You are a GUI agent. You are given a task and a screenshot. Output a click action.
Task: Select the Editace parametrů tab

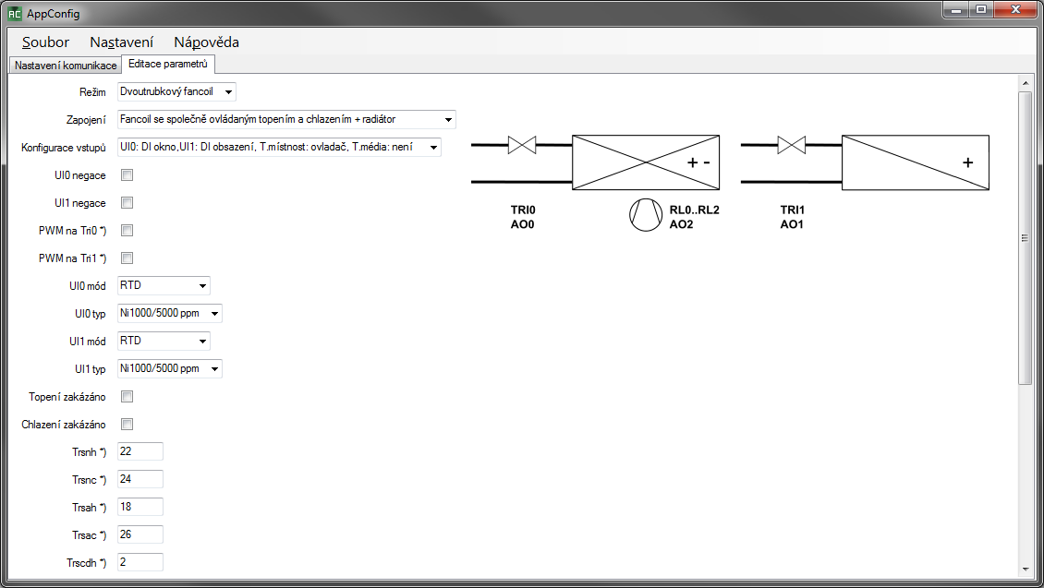point(168,64)
